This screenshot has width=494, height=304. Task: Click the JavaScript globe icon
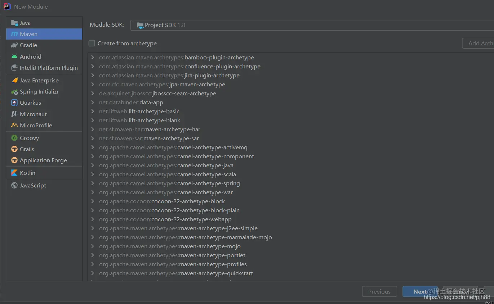click(14, 185)
